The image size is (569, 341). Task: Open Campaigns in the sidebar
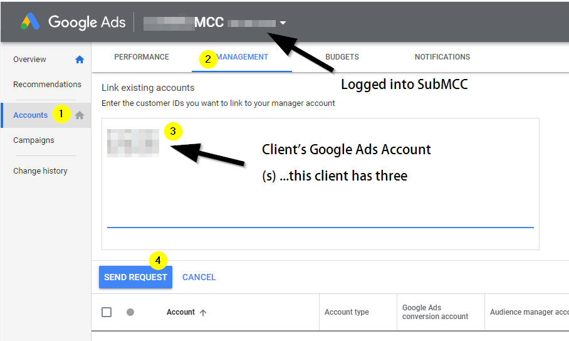34,140
